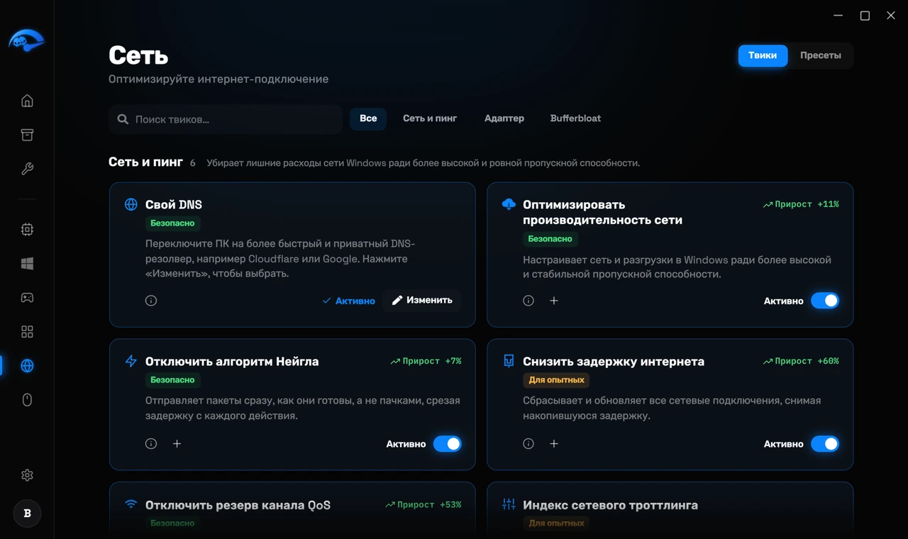Click Для опытных badge on Снизить задержку
The height and width of the screenshot is (539, 908).
[x=556, y=380]
